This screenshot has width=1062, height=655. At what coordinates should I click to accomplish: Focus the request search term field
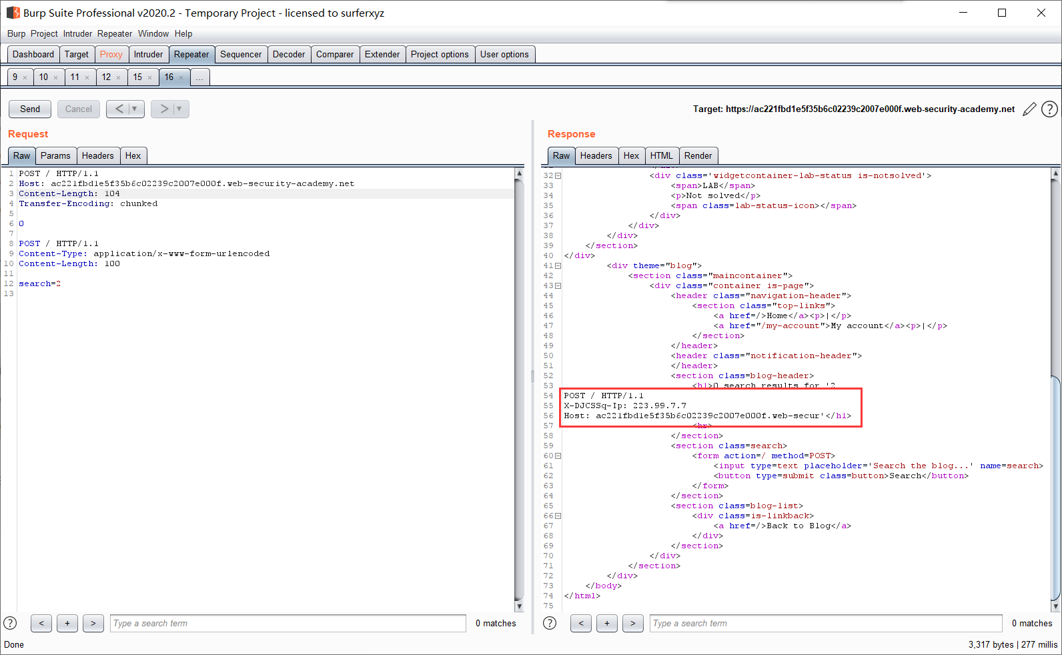(288, 623)
